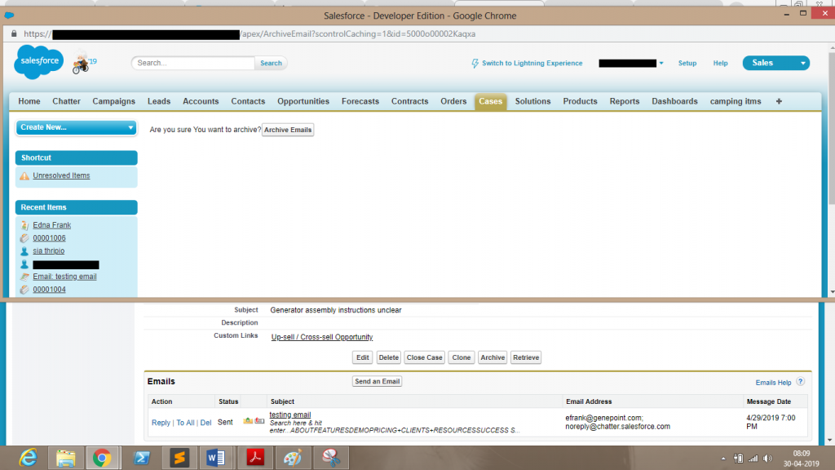Image resolution: width=835 pixels, height=470 pixels.
Task: Open Sublime Text from taskbar
Action: 179,458
